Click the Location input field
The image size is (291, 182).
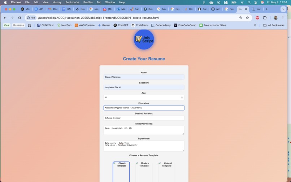click(144, 87)
